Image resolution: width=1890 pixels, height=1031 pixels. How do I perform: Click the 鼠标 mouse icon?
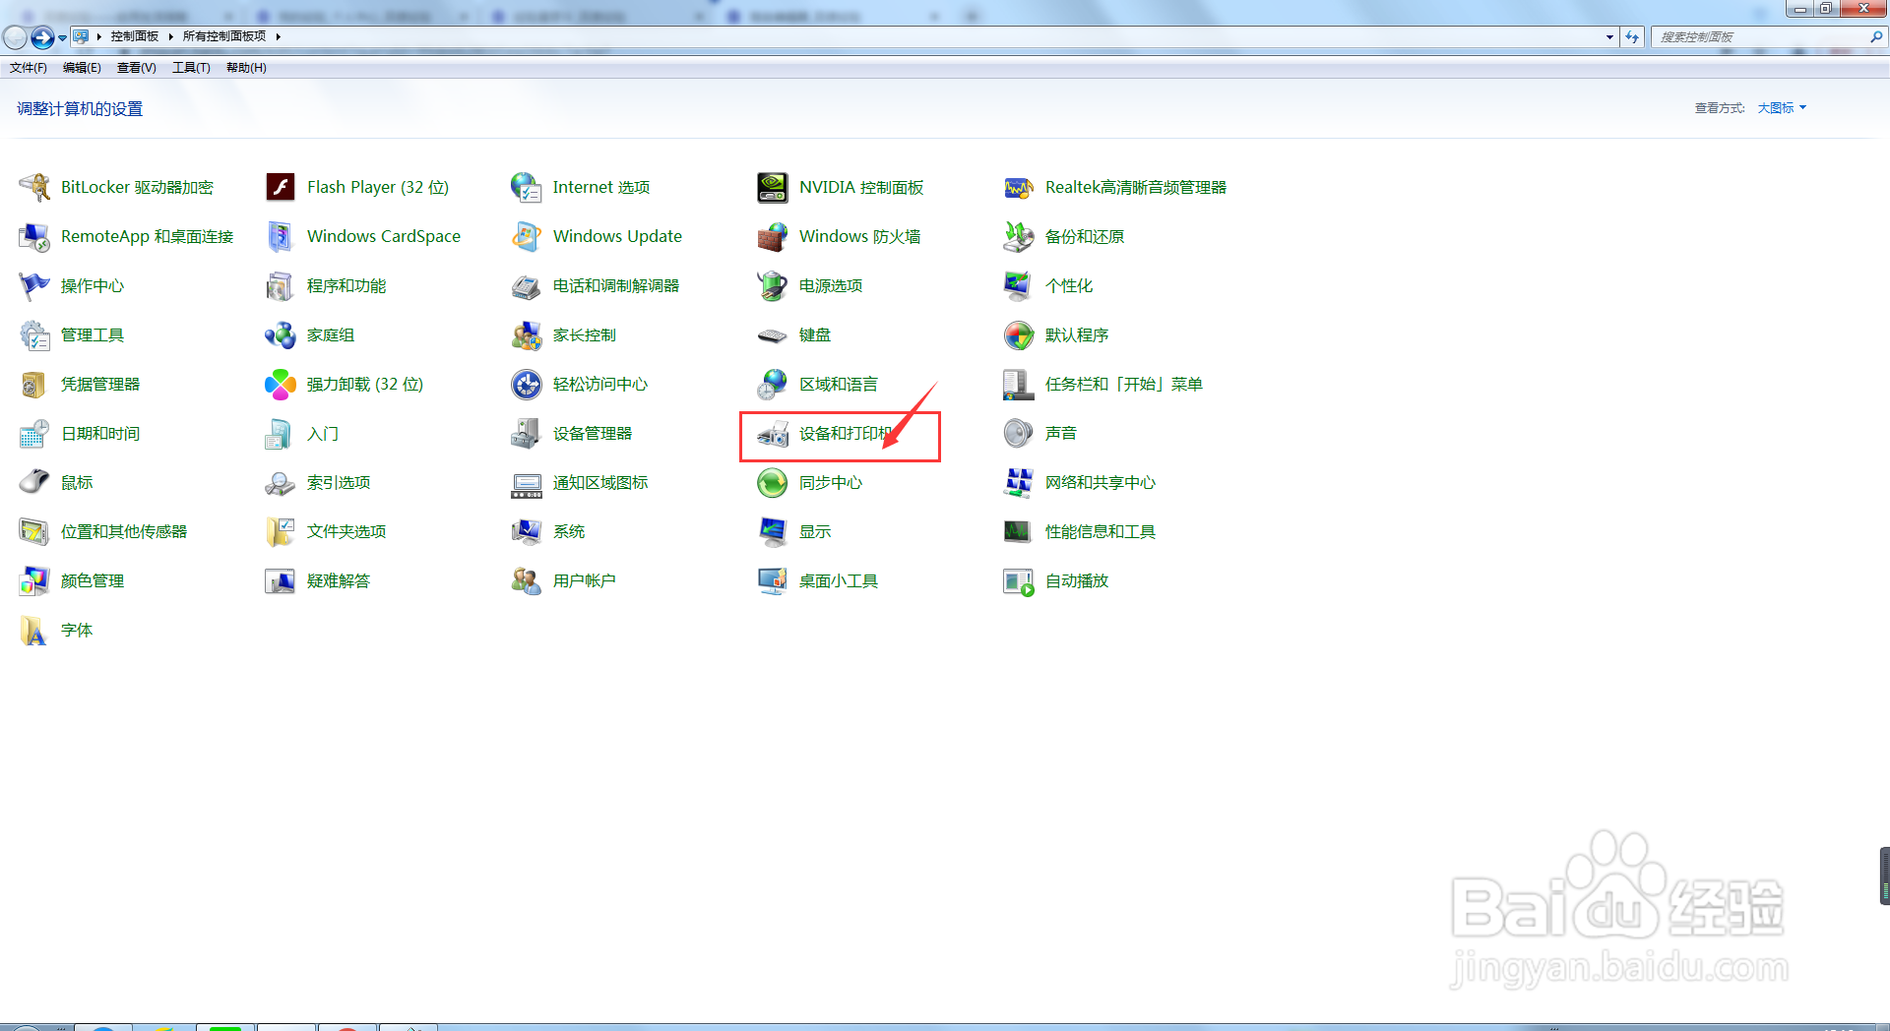click(x=34, y=482)
